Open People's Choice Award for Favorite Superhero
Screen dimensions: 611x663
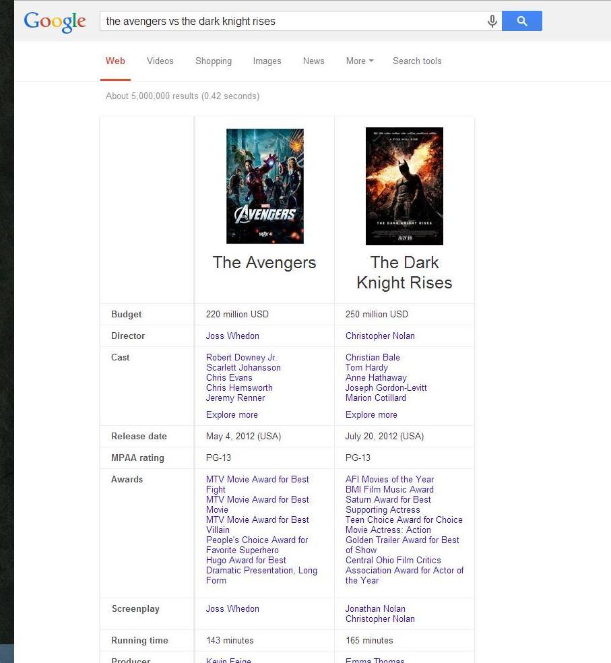pyautogui.click(x=257, y=546)
